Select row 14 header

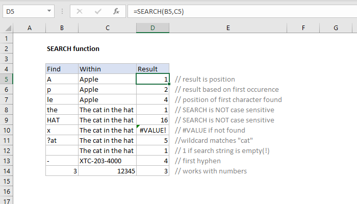(x=6, y=171)
